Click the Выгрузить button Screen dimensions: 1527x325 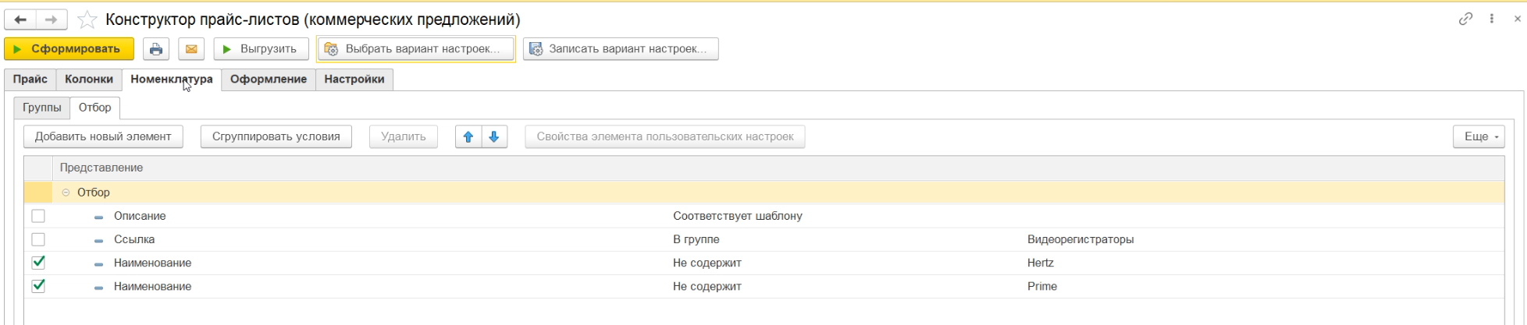click(262, 49)
